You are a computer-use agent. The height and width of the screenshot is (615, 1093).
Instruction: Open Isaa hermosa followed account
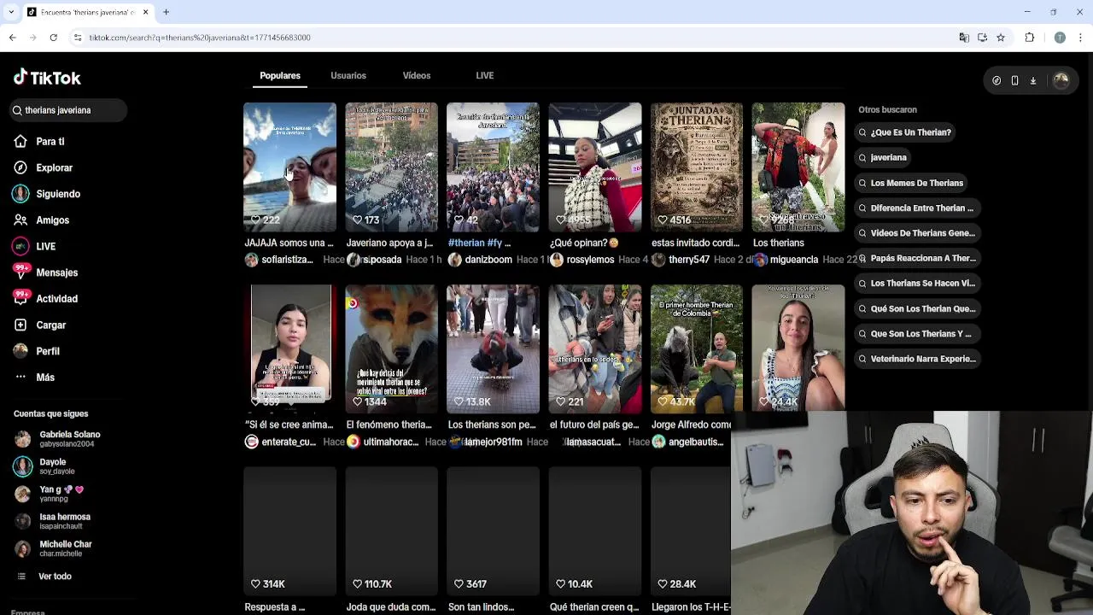(x=64, y=521)
